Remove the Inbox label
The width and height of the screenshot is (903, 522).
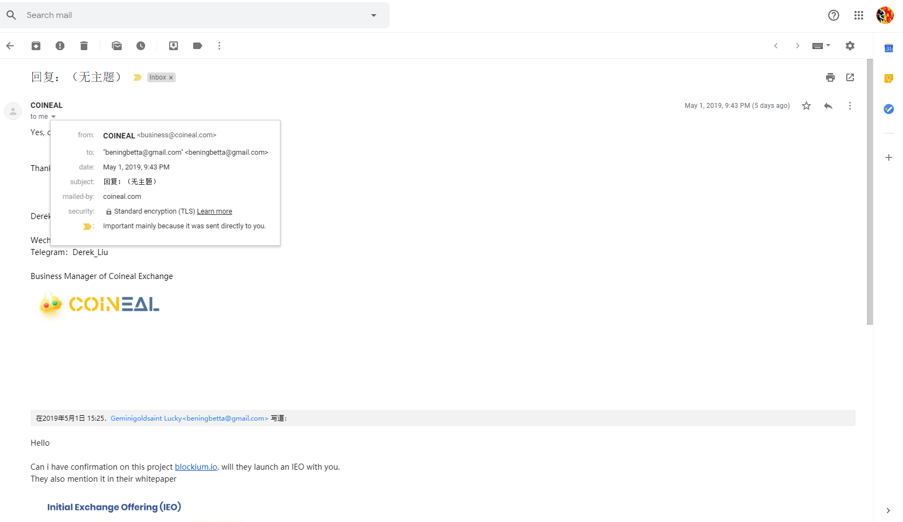click(x=171, y=77)
